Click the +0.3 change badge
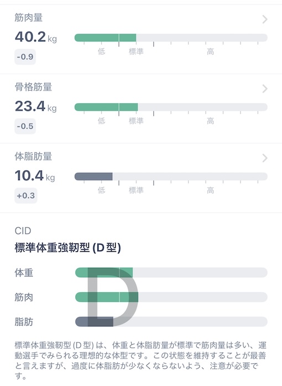The height and width of the screenshot is (386, 282). 26,195
